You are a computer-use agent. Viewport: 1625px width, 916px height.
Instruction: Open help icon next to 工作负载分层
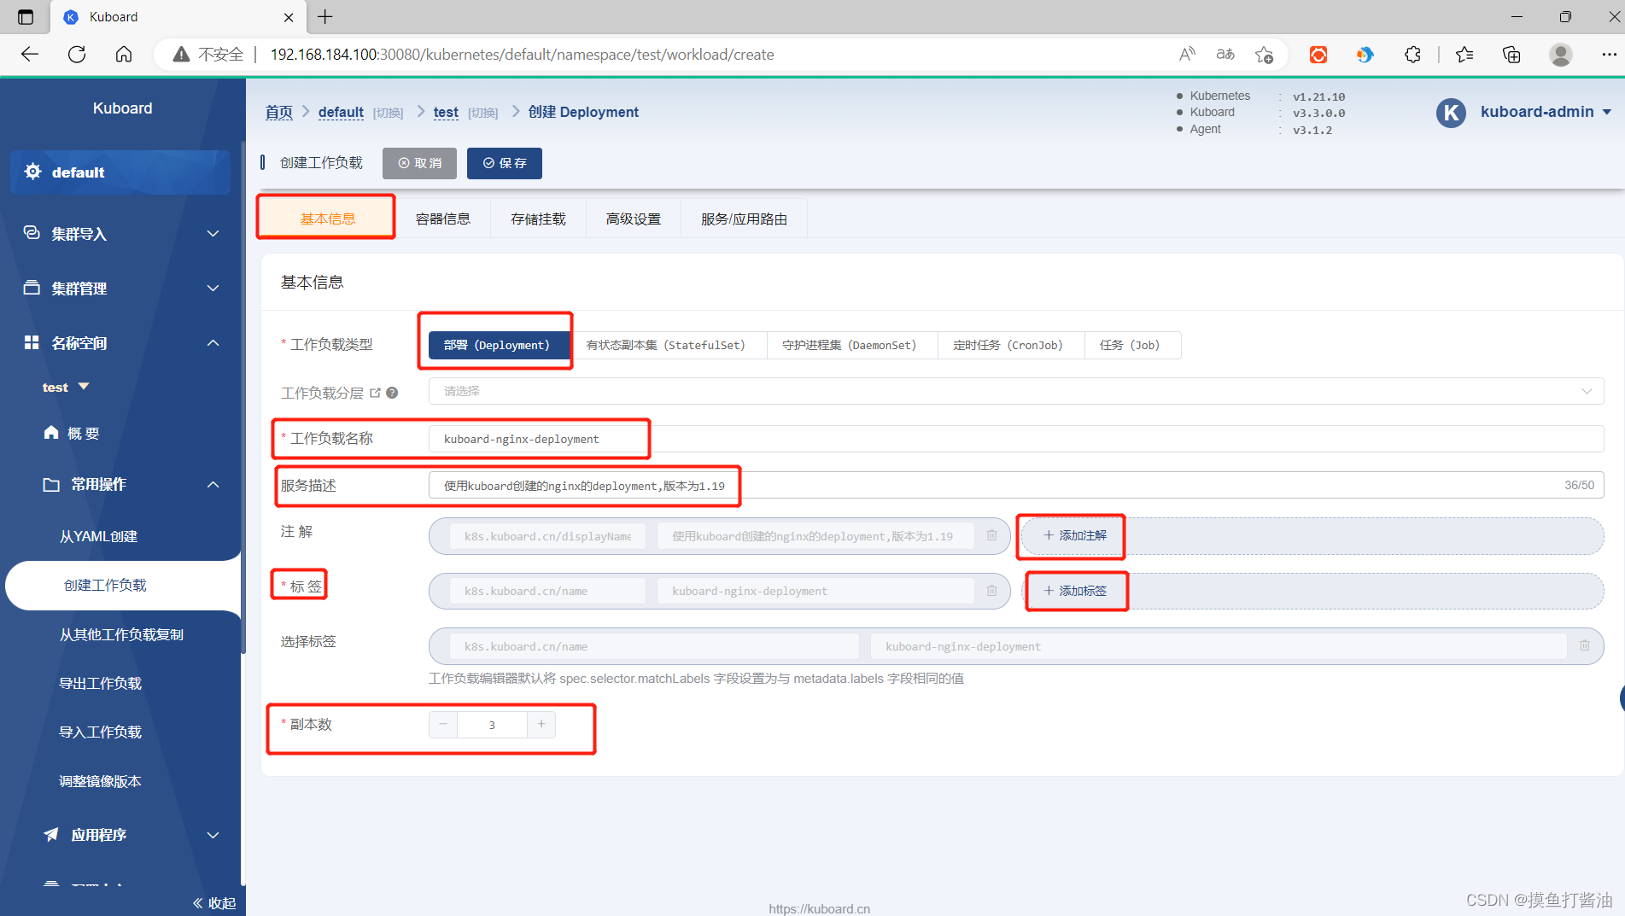coord(392,393)
